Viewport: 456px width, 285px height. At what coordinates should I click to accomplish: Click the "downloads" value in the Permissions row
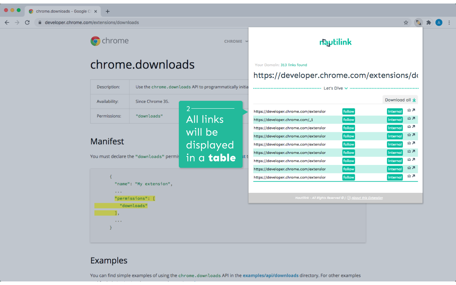pyautogui.click(x=149, y=116)
